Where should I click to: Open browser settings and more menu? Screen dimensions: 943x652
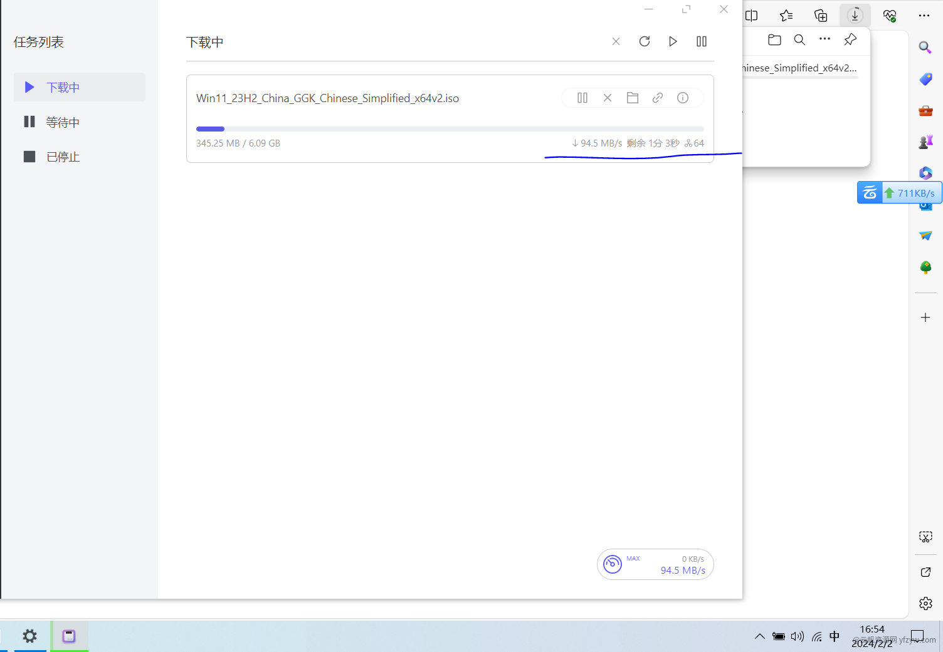924,16
